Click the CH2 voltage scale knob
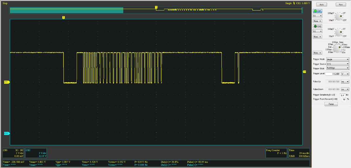This screenshot has height=168, width=351. tap(339, 32)
